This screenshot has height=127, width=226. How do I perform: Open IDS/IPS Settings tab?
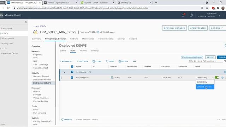[x=95, y=50]
